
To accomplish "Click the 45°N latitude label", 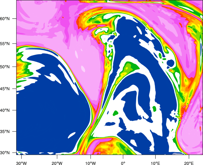I will point(5,89).
